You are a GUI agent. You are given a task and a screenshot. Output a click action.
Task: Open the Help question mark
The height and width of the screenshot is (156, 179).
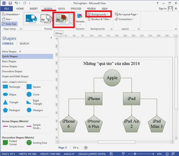click(158, 3)
